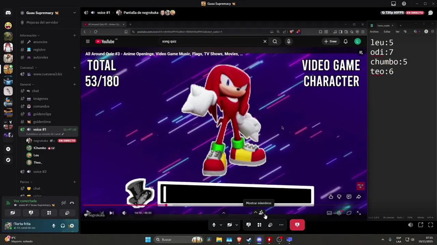The image size is (437, 245).
Task: Enter fullscreen for the Discord stream
Action: pyautogui.click(x=431, y=225)
